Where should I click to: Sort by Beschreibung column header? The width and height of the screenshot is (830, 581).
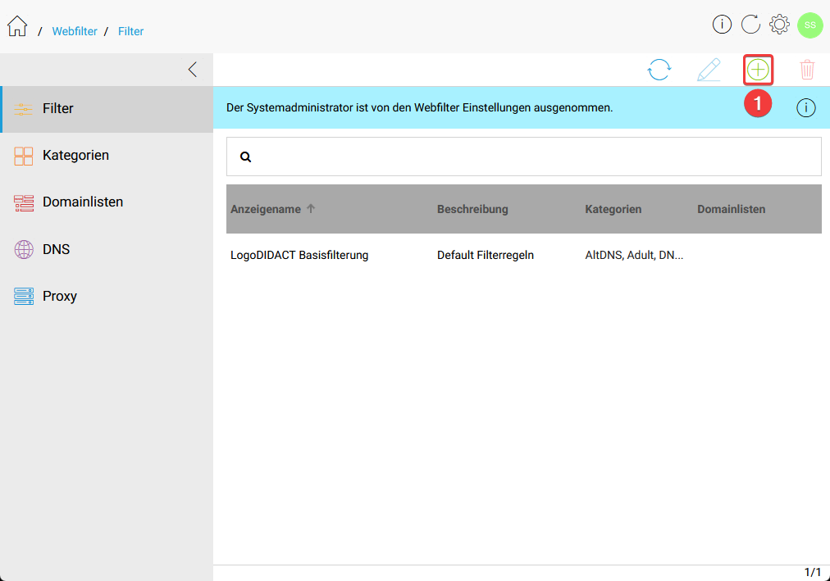[x=472, y=209]
